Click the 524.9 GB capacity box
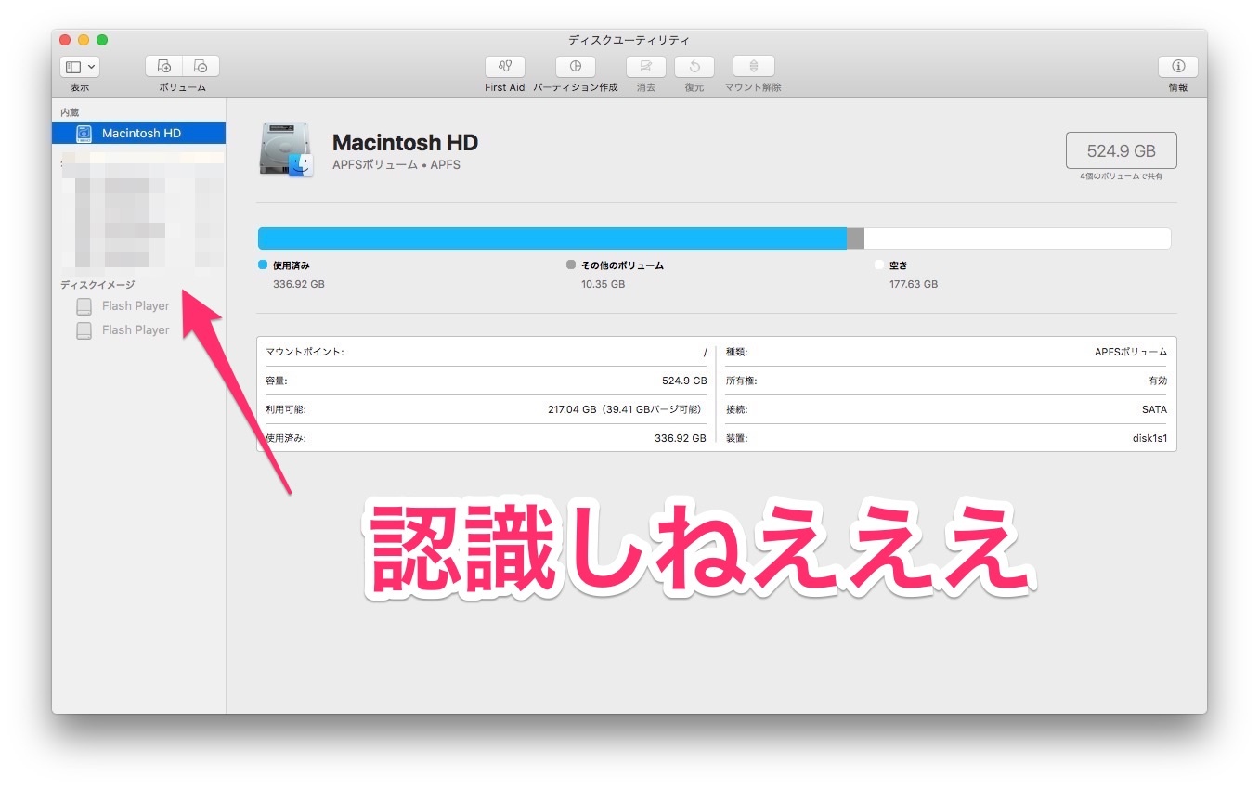Viewport: 1259px width, 788px height. (1121, 150)
